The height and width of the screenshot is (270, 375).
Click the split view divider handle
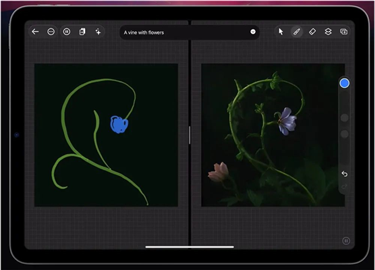[190, 135]
